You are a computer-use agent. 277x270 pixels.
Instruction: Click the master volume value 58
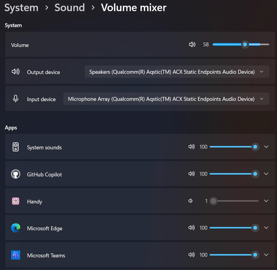(206, 44)
